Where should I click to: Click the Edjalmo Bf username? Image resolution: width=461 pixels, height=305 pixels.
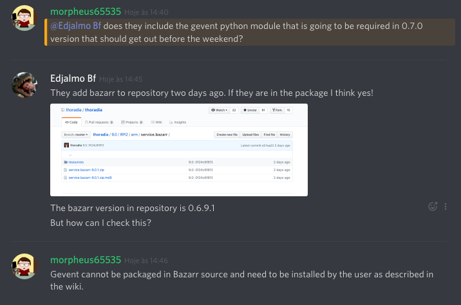(x=77, y=79)
